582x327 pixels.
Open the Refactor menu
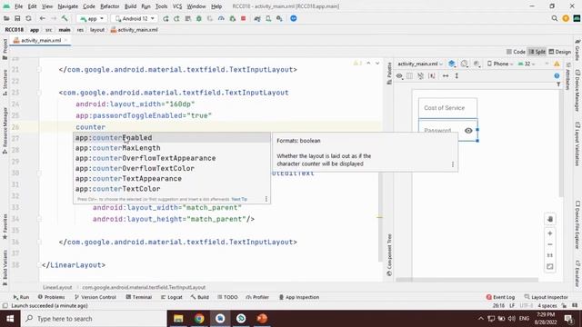pyautogui.click(x=109, y=6)
